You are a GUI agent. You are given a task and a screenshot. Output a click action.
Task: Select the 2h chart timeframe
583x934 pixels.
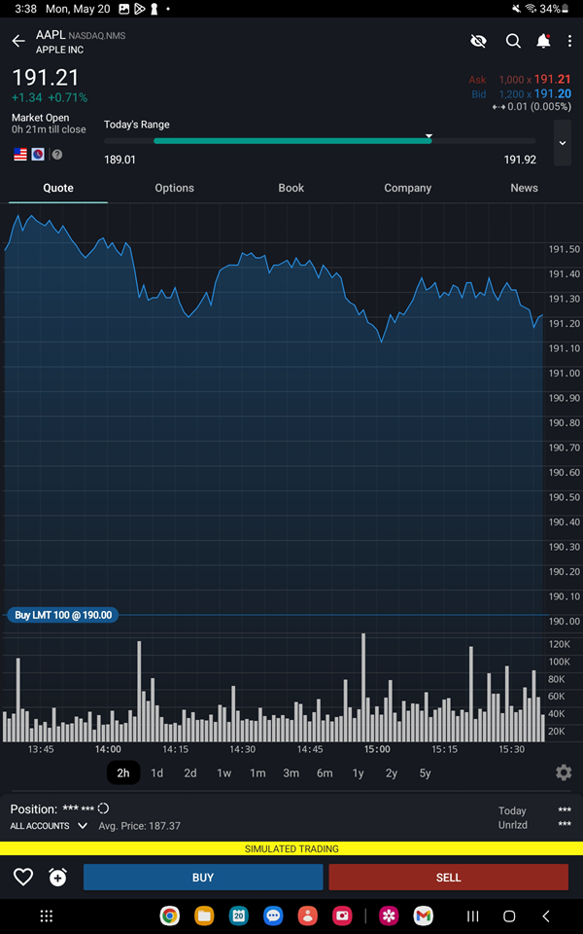123,773
